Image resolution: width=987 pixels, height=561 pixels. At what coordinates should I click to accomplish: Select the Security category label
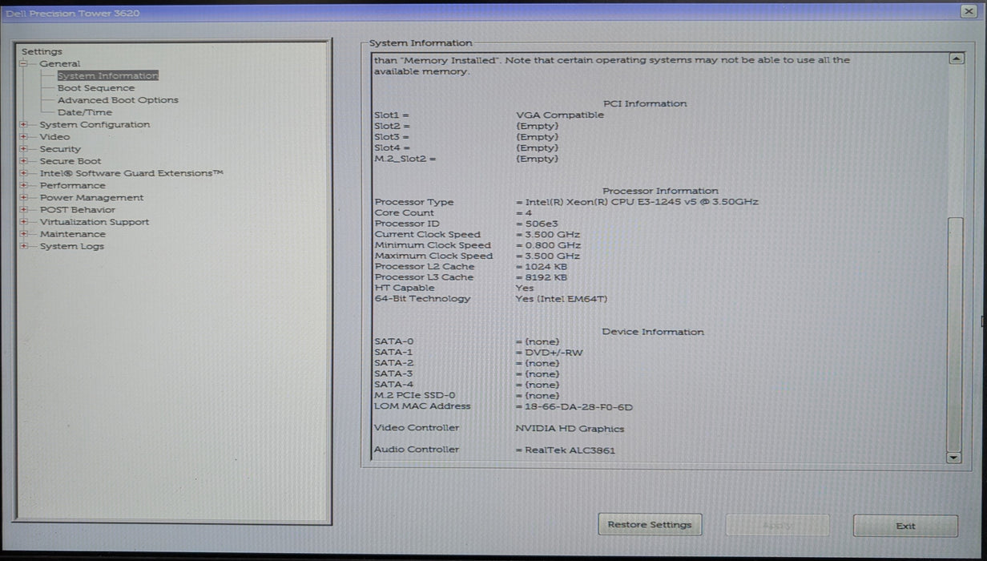[60, 149]
